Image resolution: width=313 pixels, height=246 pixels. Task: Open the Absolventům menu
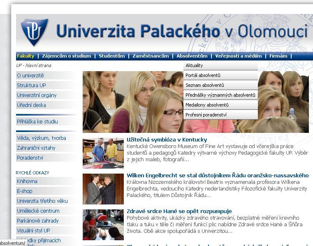click(x=192, y=56)
